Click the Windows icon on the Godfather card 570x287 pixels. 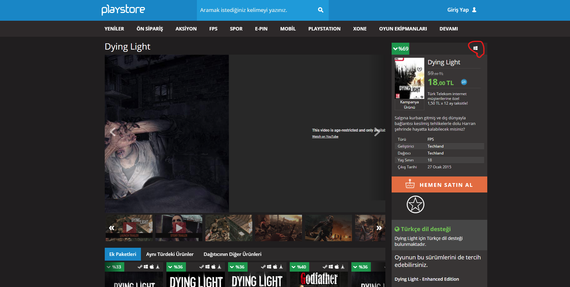click(331, 267)
